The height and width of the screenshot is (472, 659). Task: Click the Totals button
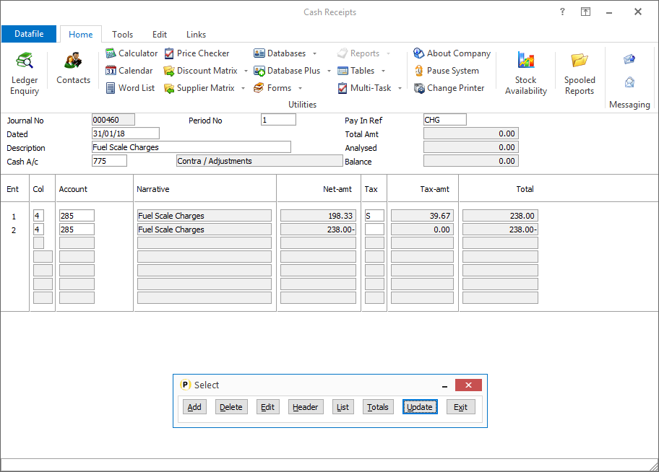[378, 407]
